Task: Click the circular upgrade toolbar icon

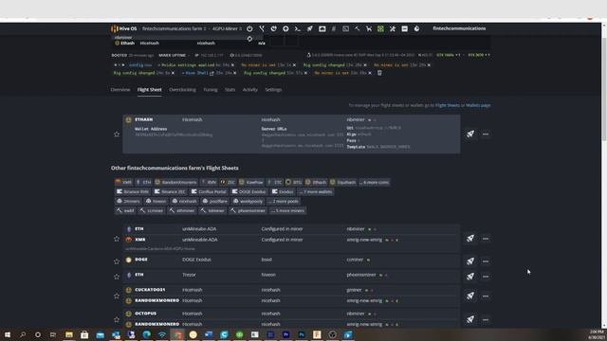Action: (285, 28)
